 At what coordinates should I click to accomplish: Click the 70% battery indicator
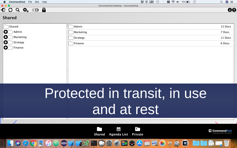coord(186,2)
